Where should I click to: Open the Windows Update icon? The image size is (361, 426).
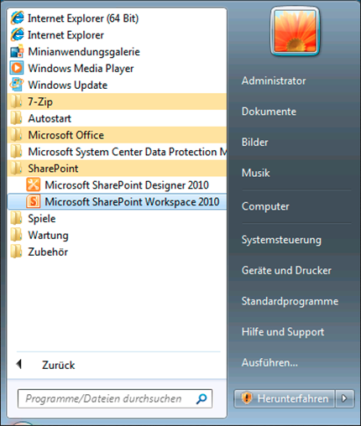(x=17, y=85)
